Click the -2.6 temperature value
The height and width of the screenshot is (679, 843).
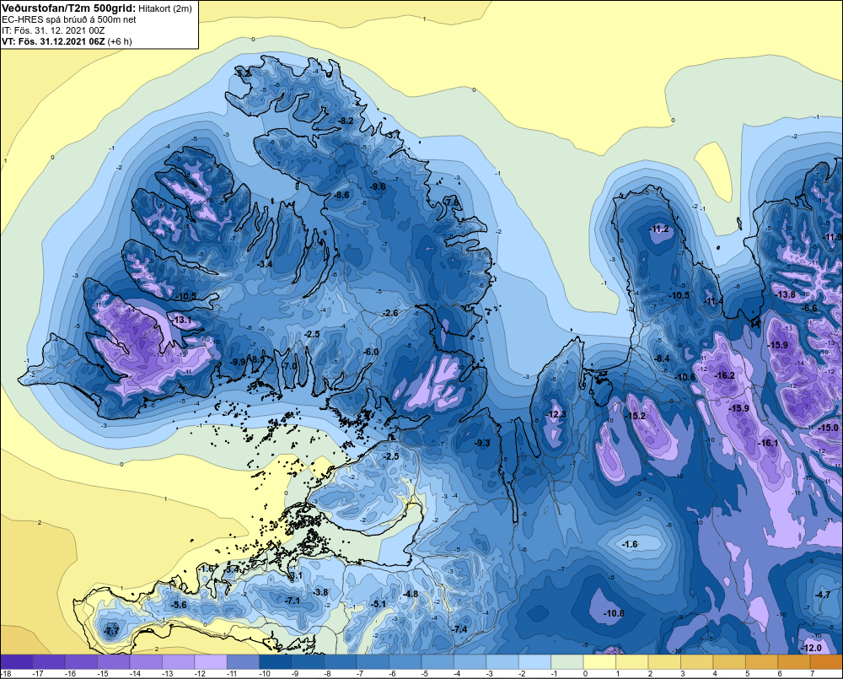pyautogui.click(x=391, y=313)
